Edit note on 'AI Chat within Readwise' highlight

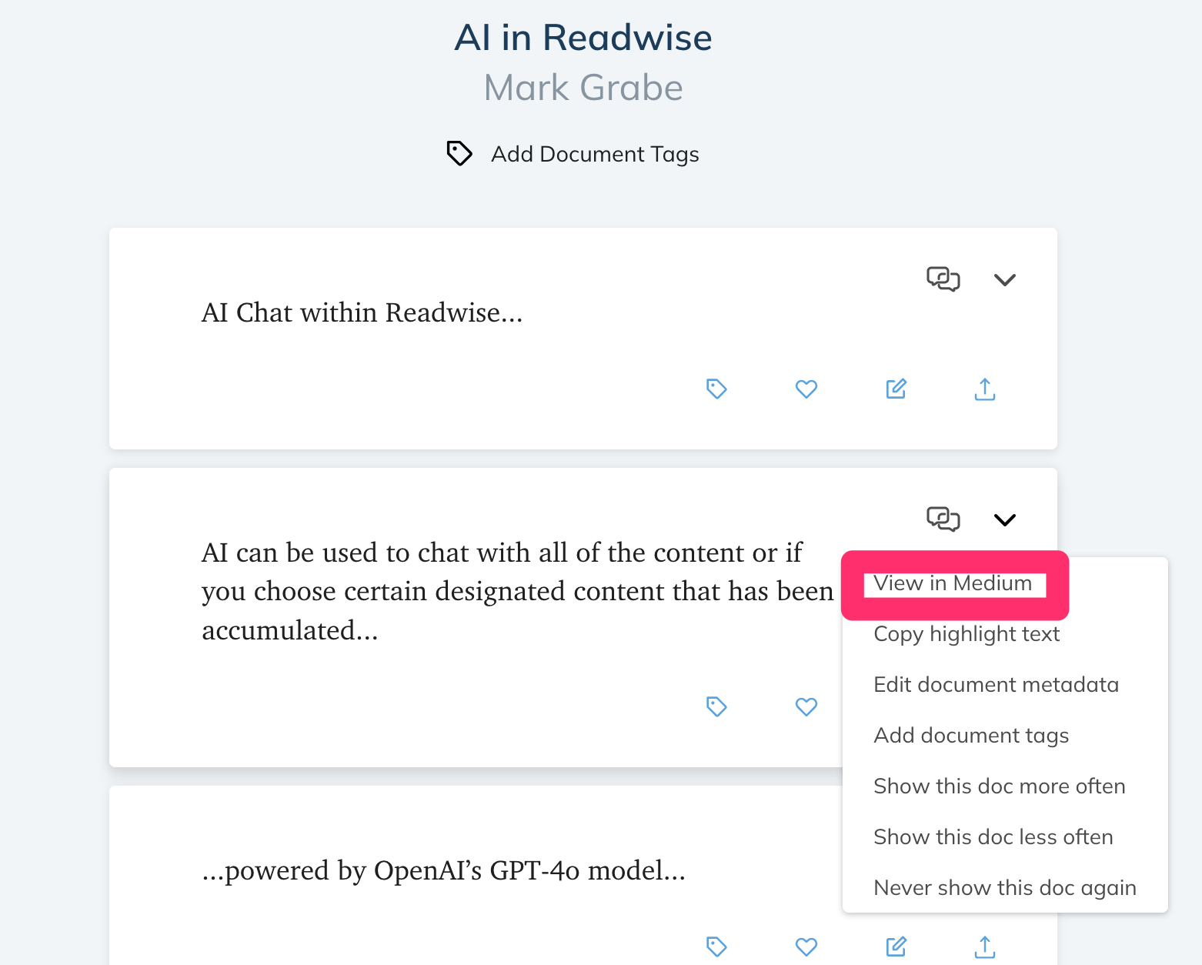[x=896, y=389]
